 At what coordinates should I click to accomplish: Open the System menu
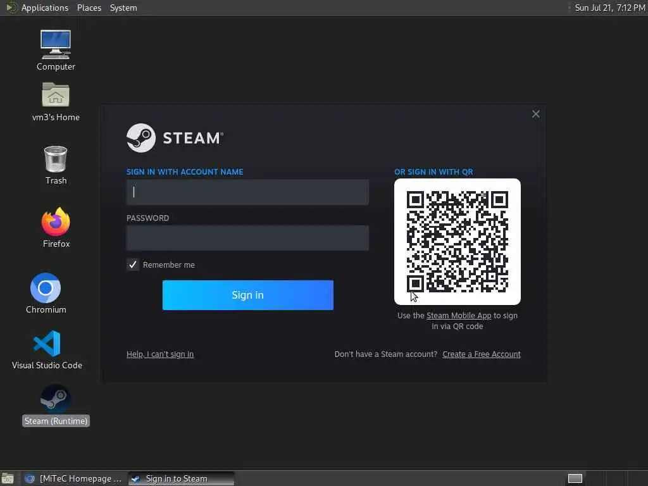[123, 8]
